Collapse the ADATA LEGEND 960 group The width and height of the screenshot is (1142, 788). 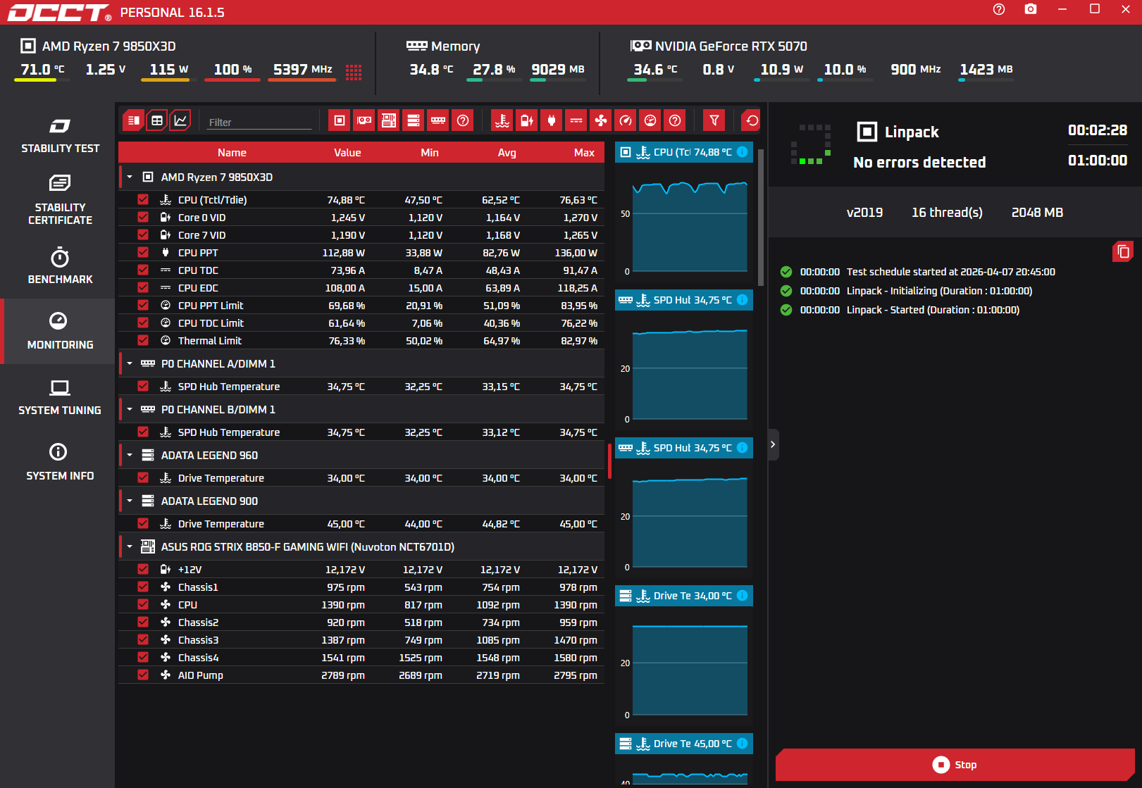pos(130,455)
